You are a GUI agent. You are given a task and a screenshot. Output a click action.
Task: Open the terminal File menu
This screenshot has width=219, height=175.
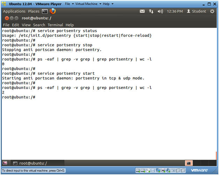point(6,25)
